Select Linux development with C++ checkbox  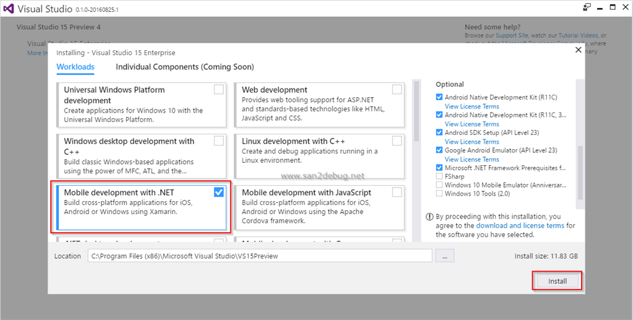(397, 141)
